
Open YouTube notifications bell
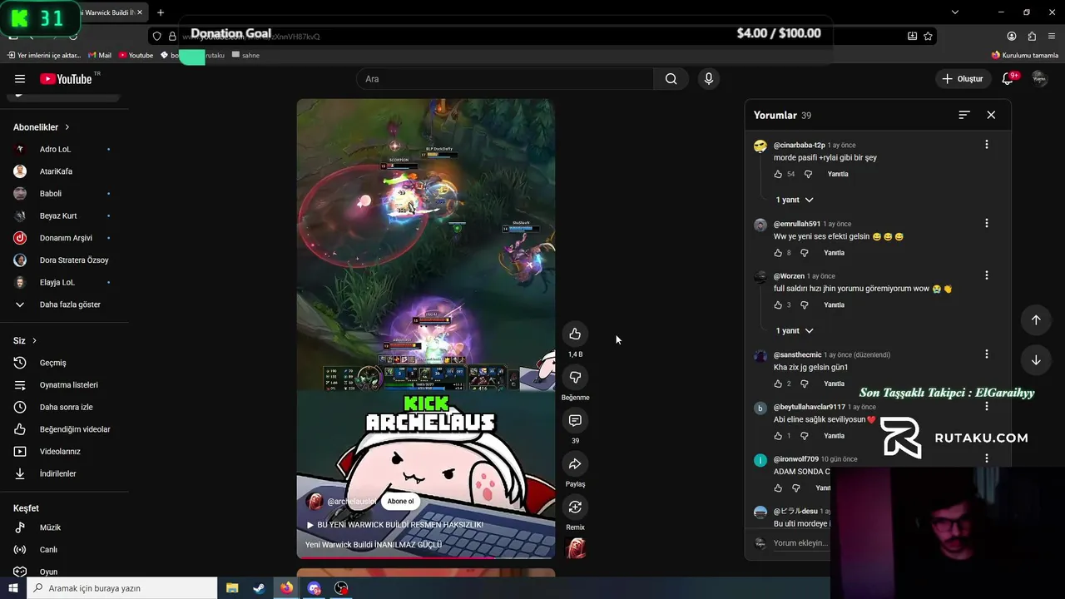pyautogui.click(x=1008, y=79)
